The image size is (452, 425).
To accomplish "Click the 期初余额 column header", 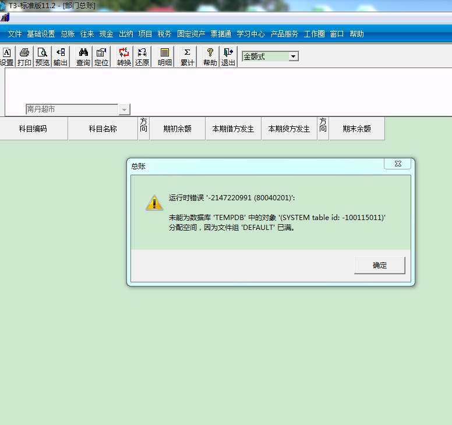I will coord(177,129).
